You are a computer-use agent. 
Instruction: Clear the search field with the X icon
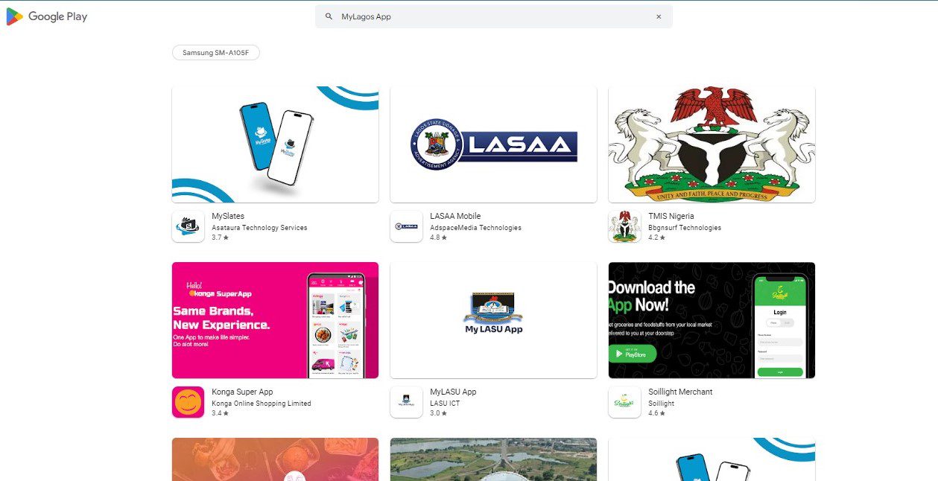coord(659,16)
